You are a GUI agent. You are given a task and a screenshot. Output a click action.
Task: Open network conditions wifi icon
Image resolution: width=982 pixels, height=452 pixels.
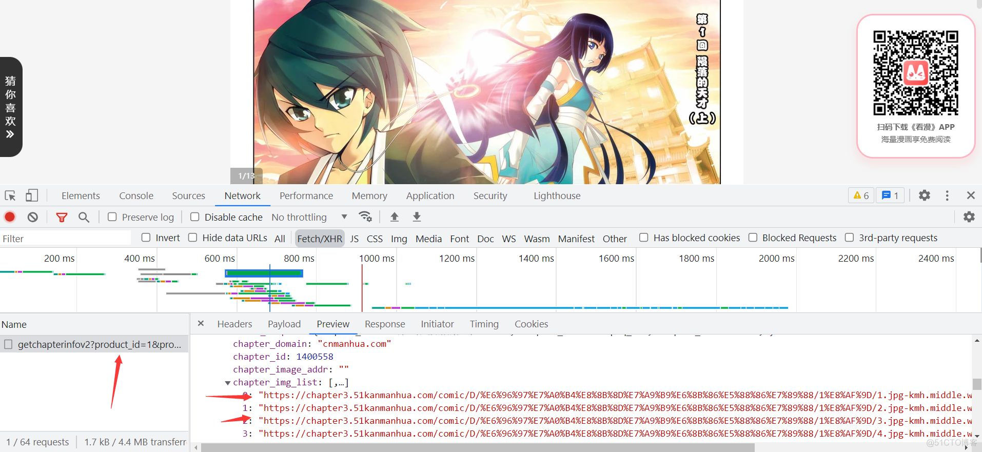tap(365, 217)
